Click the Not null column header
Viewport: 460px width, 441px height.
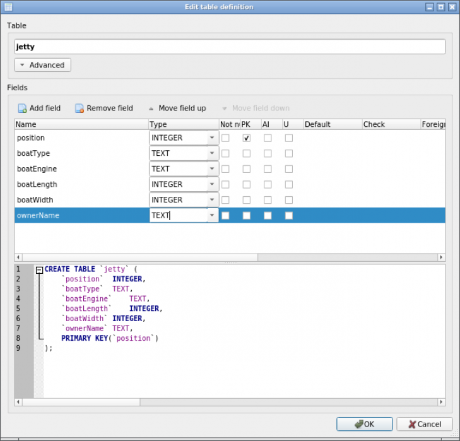pos(230,124)
